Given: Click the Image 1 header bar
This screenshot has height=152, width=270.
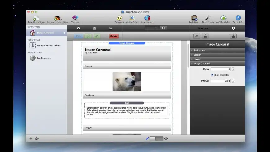Looking at the screenshot, I should click(x=127, y=128).
